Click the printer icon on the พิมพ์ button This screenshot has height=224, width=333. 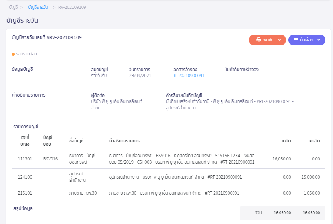point(258,40)
